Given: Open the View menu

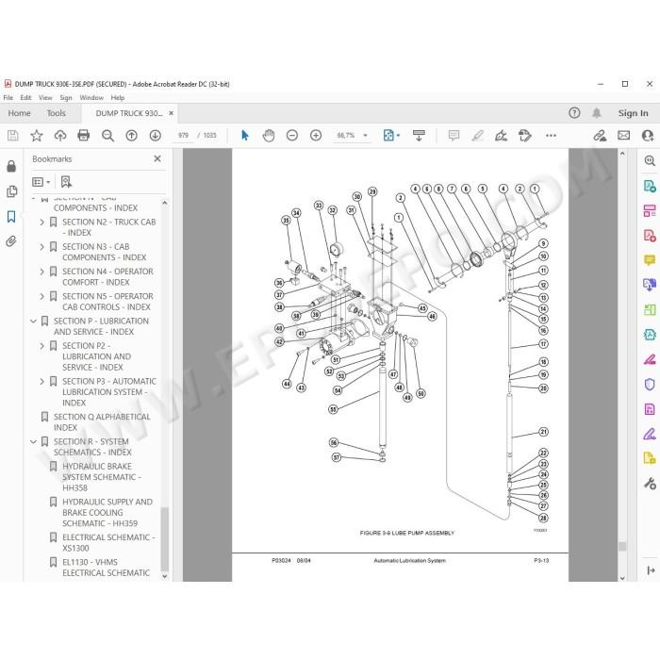Looking at the screenshot, I should 45,98.
